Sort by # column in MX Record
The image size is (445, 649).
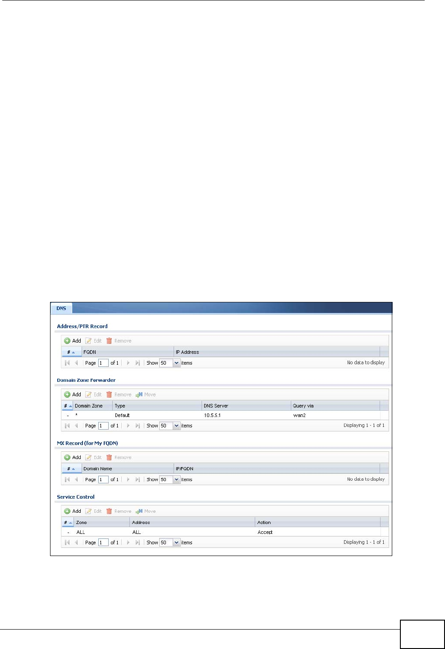click(71, 468)
